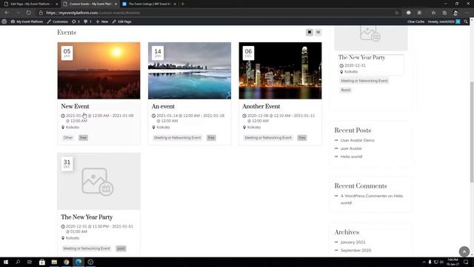The image size is (474, 267).
Task: Click the New Event title
Action: click(75, 106)
